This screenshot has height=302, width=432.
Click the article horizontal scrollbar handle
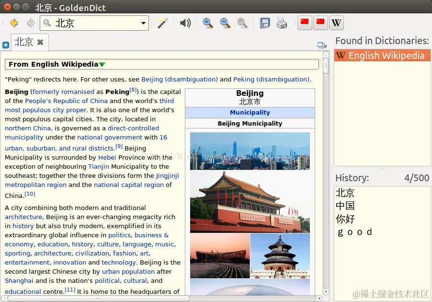coord(98,299)
